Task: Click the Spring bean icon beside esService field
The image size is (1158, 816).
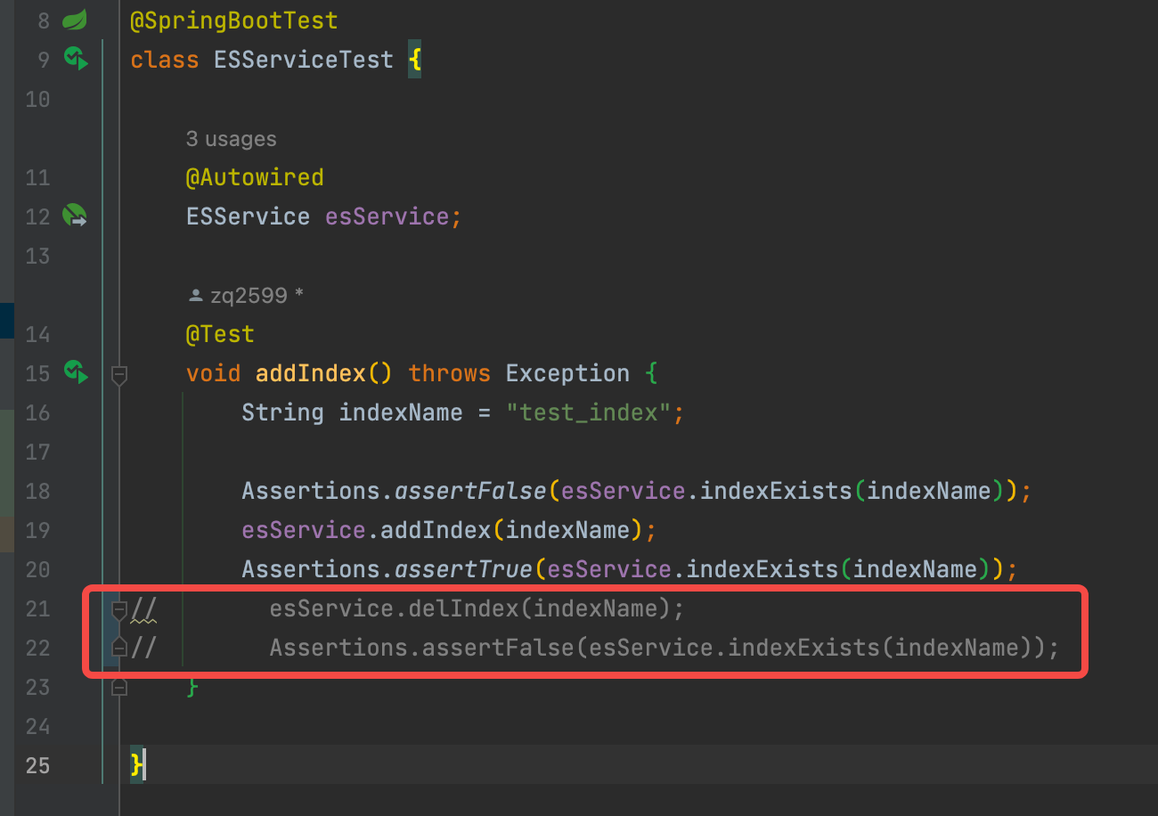Action: (76, 216)
